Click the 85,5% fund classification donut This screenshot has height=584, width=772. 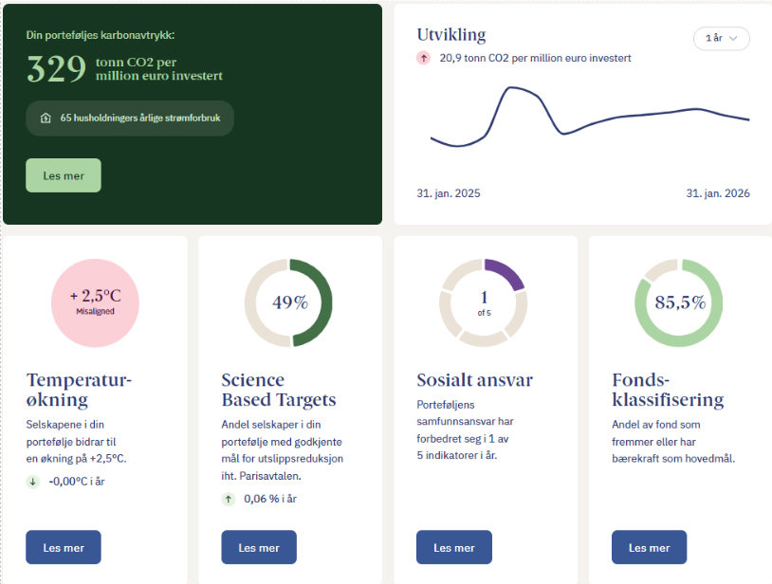(679, 302)
